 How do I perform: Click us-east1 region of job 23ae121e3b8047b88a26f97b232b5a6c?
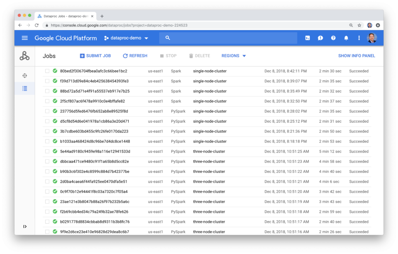[x=155, y=202]
